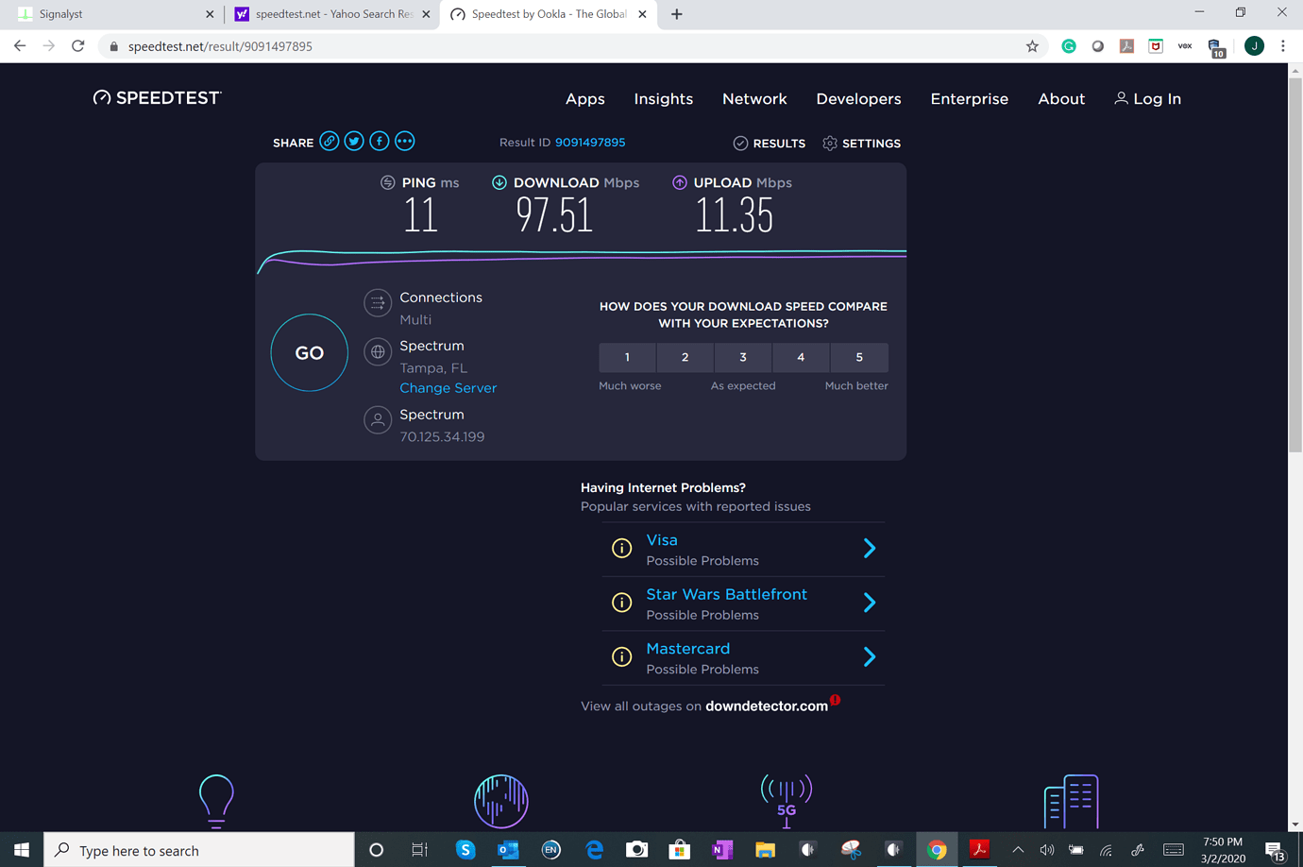
Task: Open the Apps menu item
Action: coord(585,98)
